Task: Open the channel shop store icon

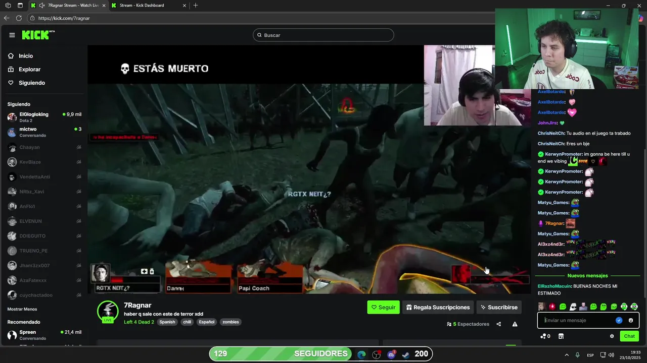Action: click(561, 336)
